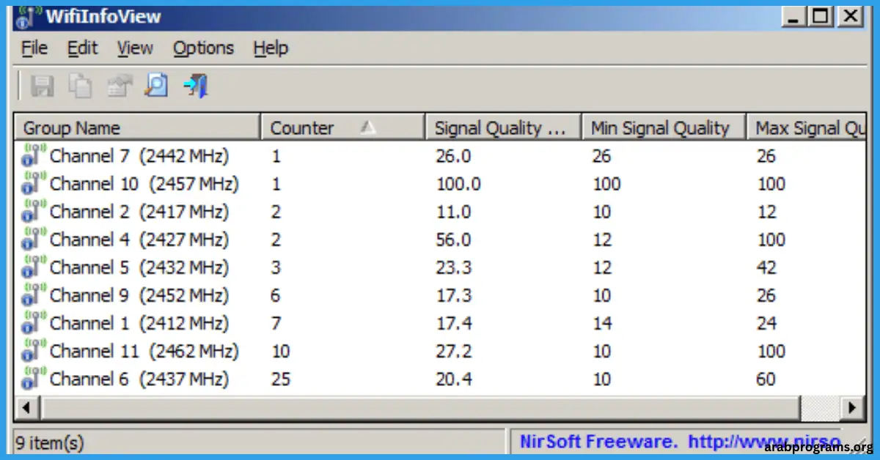Click the Counter value 7
880x460 pixels.
pyautogui.click(x=276, y=324)
